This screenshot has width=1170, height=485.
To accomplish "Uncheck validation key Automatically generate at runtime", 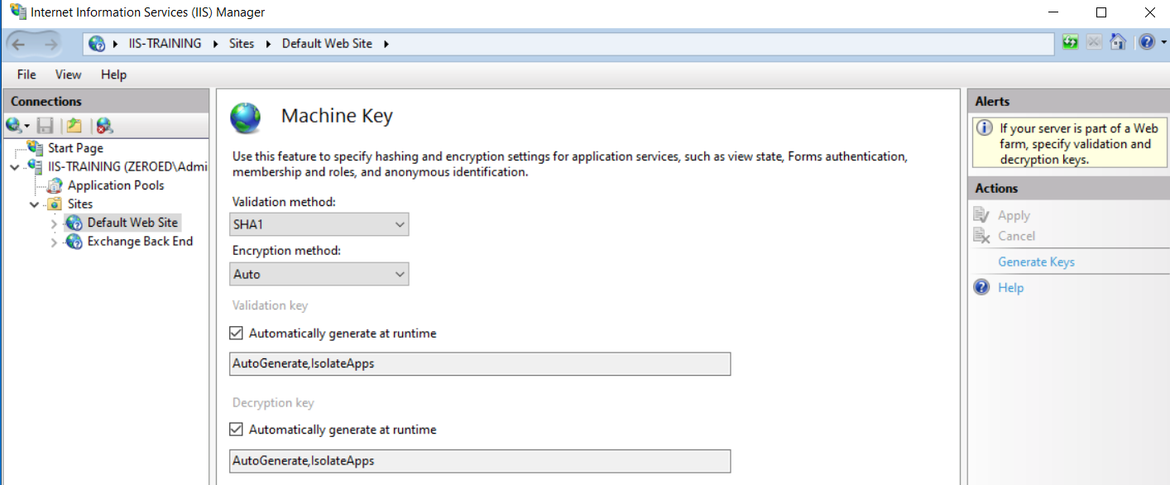I will (x=237, y=334).
